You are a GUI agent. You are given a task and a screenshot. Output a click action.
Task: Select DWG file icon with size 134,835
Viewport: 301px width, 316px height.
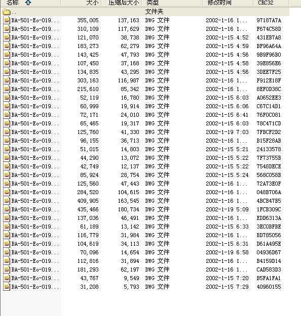7,72
